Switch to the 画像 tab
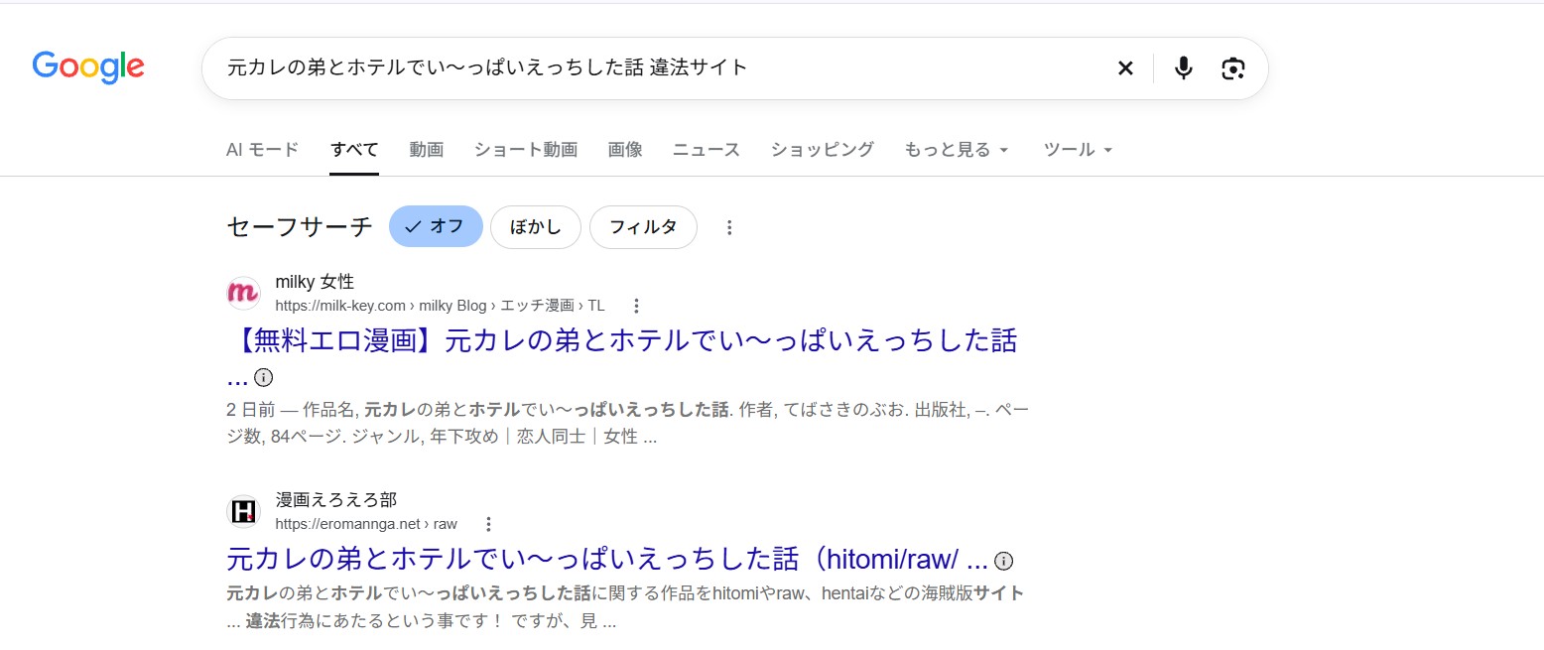The image size is (1544, 650). point(625,150)
